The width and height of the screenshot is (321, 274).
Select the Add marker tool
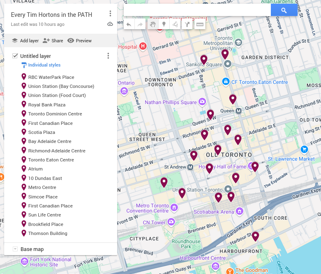[164, 24]
